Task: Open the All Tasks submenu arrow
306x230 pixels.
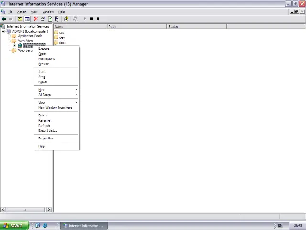Action: 76,94
